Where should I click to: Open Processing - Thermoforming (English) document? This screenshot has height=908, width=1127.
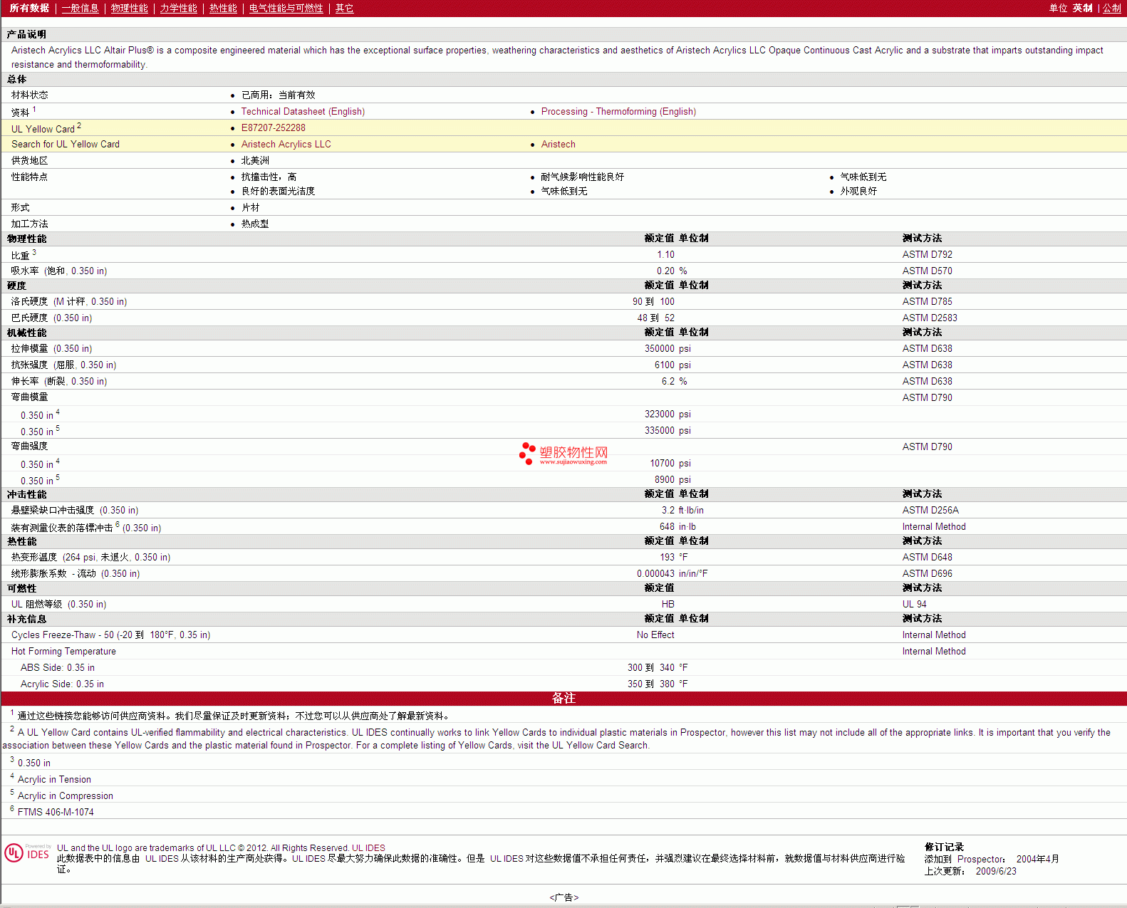pyautogui.click(x=618, y=112)
